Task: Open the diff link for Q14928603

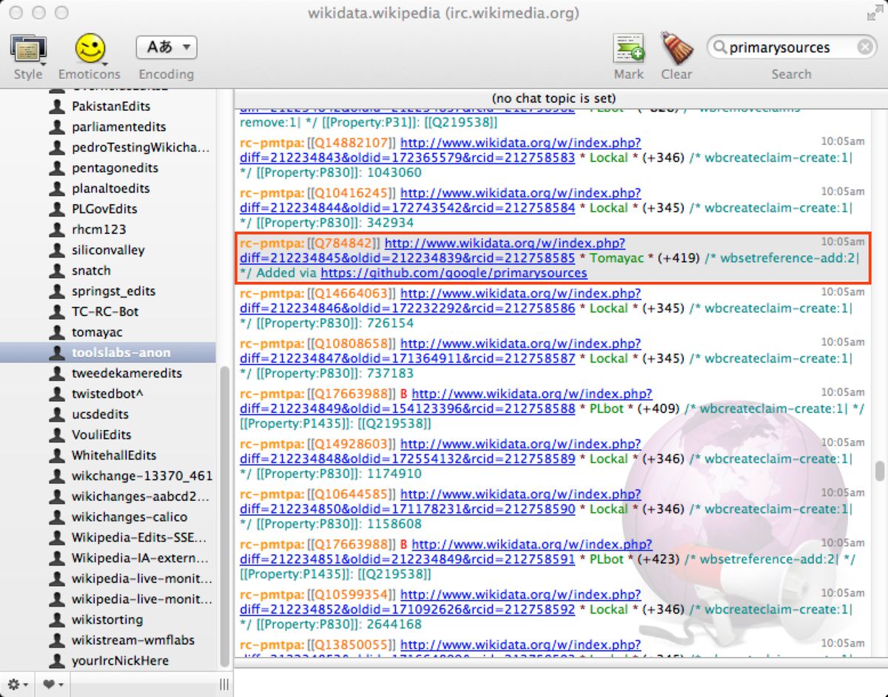Action: [x=441, y=452]
